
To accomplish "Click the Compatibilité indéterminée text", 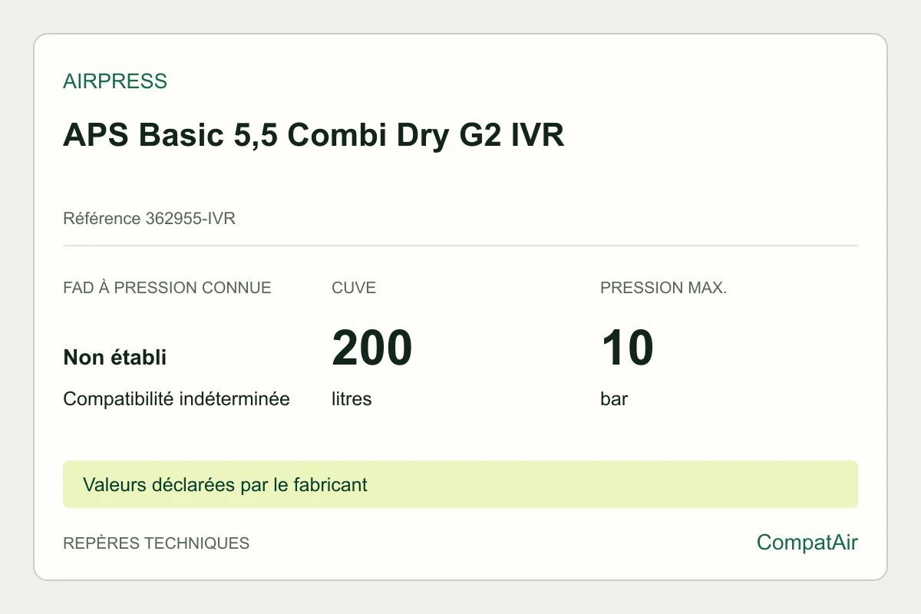I will tap(177, 399).
